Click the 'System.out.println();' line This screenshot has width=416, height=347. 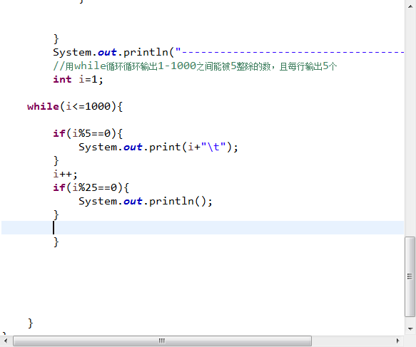click(x=146, y=202)
